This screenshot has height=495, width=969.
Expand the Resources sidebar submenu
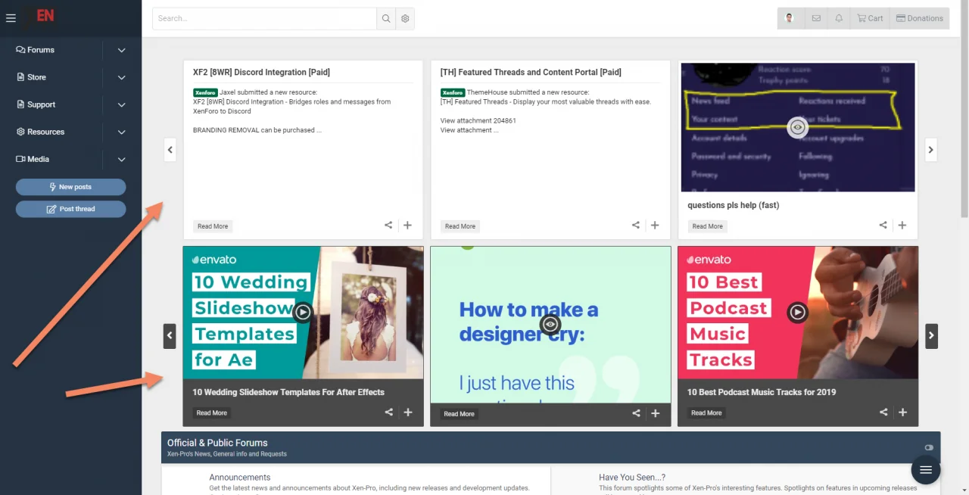[x=122, y=132]
